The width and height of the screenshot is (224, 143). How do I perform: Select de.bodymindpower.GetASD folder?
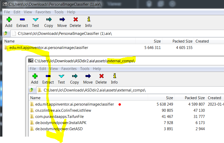click(59, 129)
